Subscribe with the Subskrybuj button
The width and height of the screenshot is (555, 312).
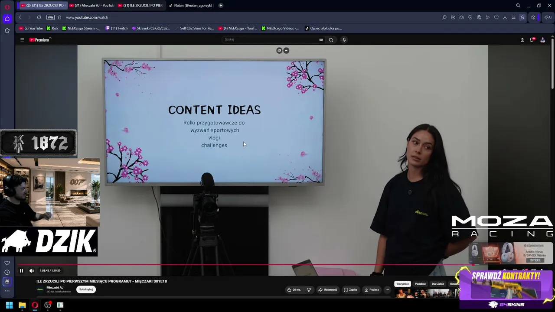tap(86, 289)
